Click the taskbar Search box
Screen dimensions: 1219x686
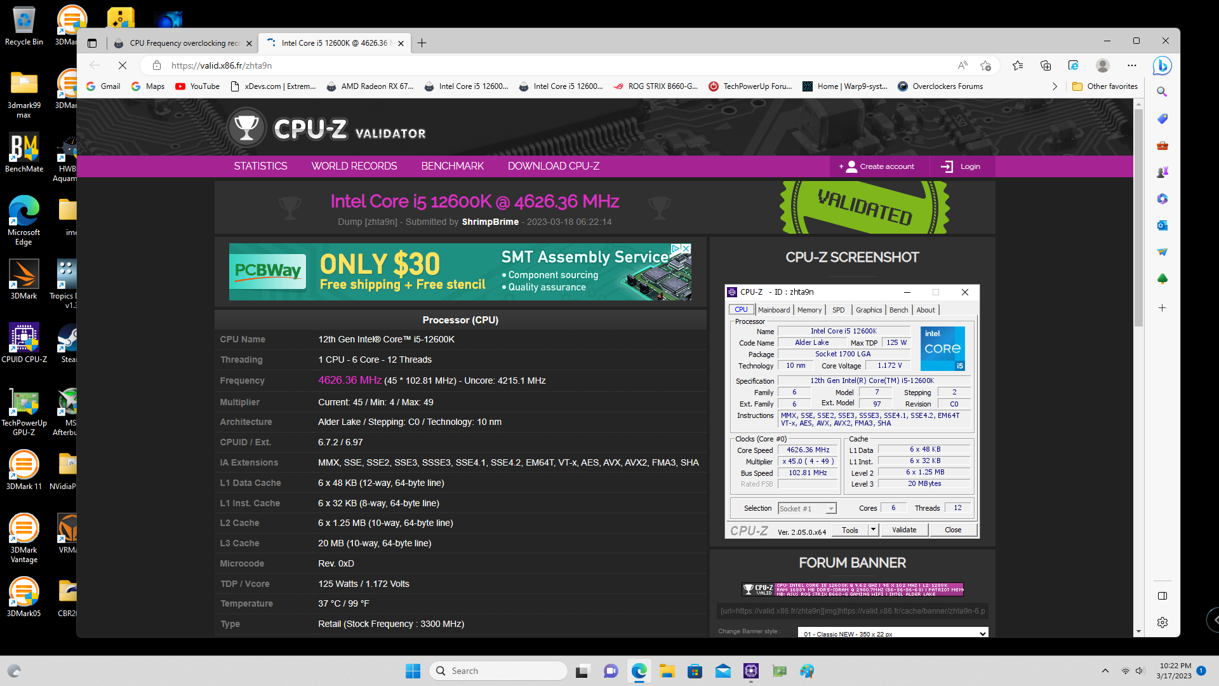pos(498,671)
